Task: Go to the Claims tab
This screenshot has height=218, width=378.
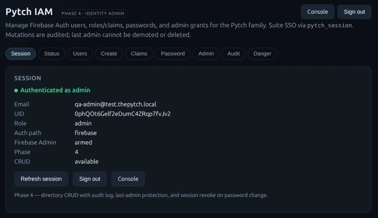Action: (139, 54)
